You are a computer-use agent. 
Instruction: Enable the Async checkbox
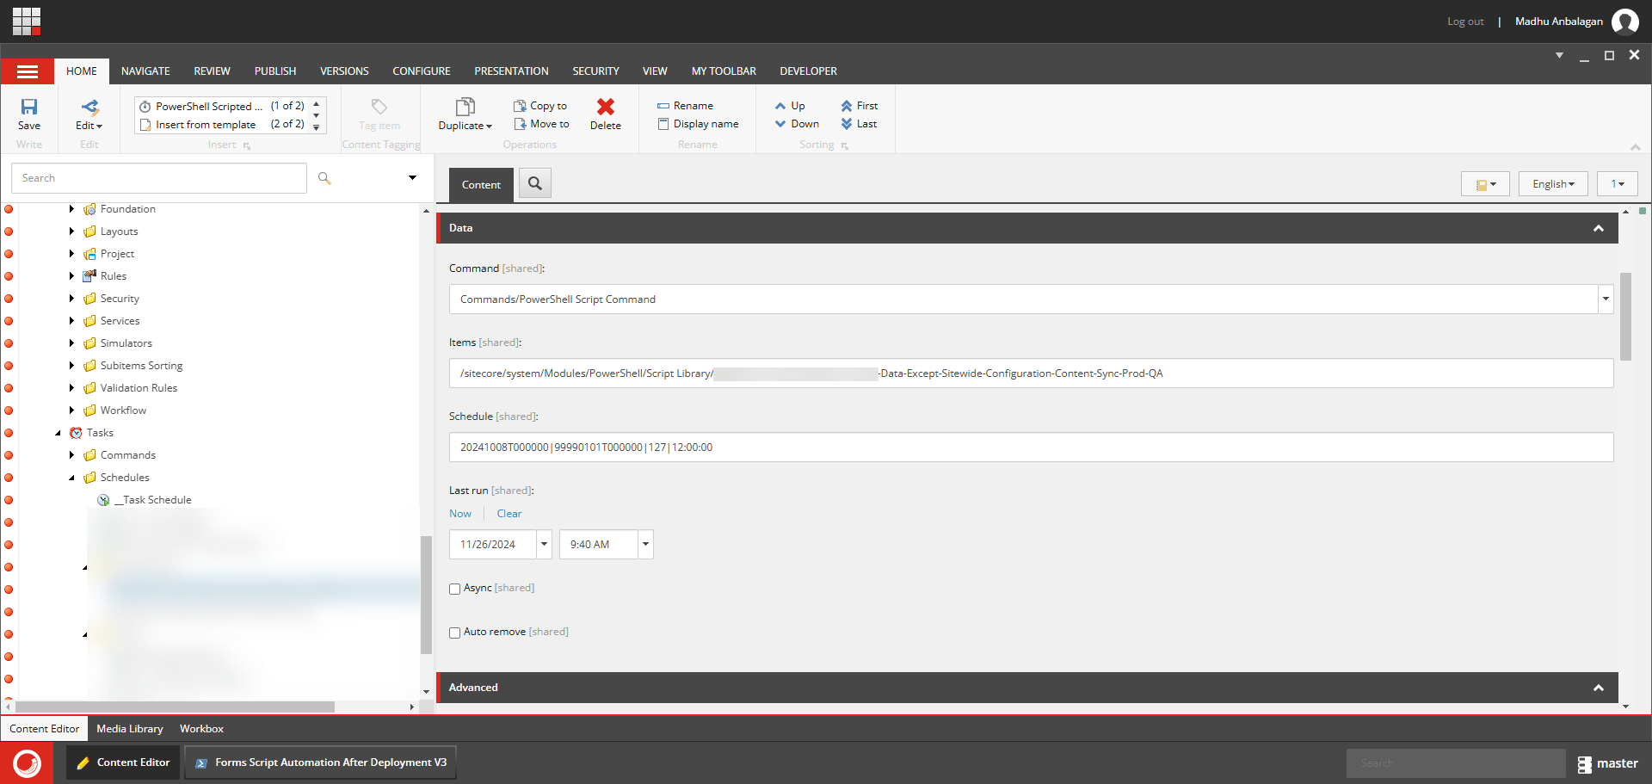[x=454, y=589]
